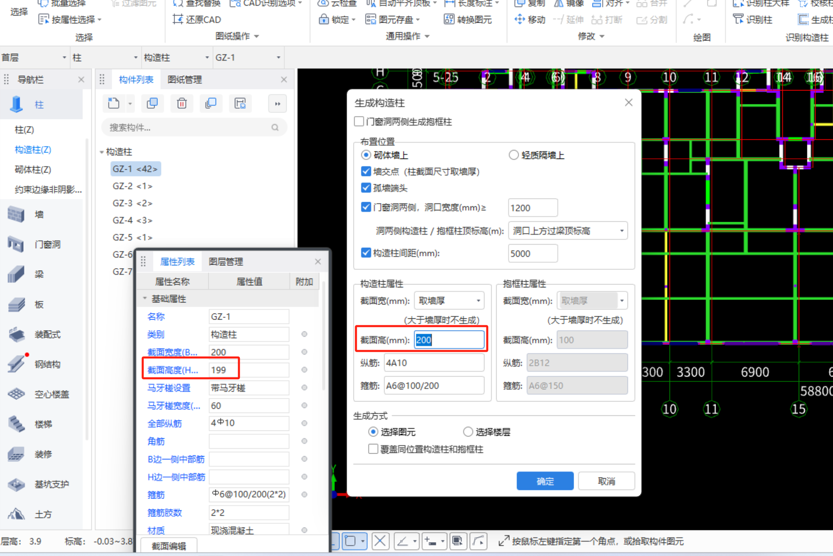Open the 图纸操作 ribbon group menu
This screenshot has height=556, width=833.
click(x=237, y=36)
